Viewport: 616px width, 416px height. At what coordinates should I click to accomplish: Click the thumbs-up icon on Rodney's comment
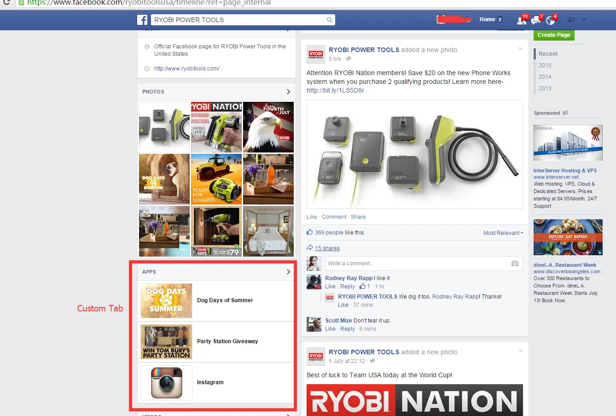click(363, 286)
